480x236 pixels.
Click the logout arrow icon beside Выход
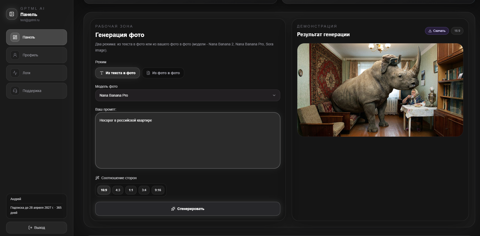click(30, 228)
